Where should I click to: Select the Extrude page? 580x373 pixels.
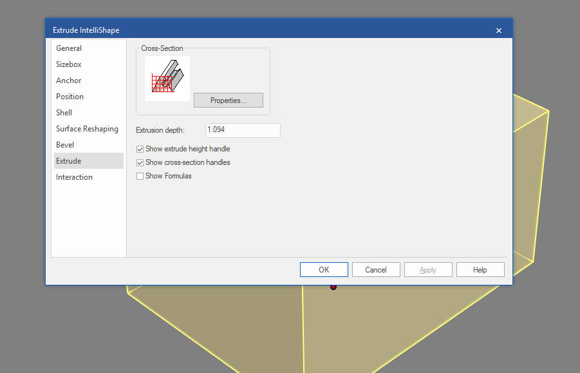(88, 161)
